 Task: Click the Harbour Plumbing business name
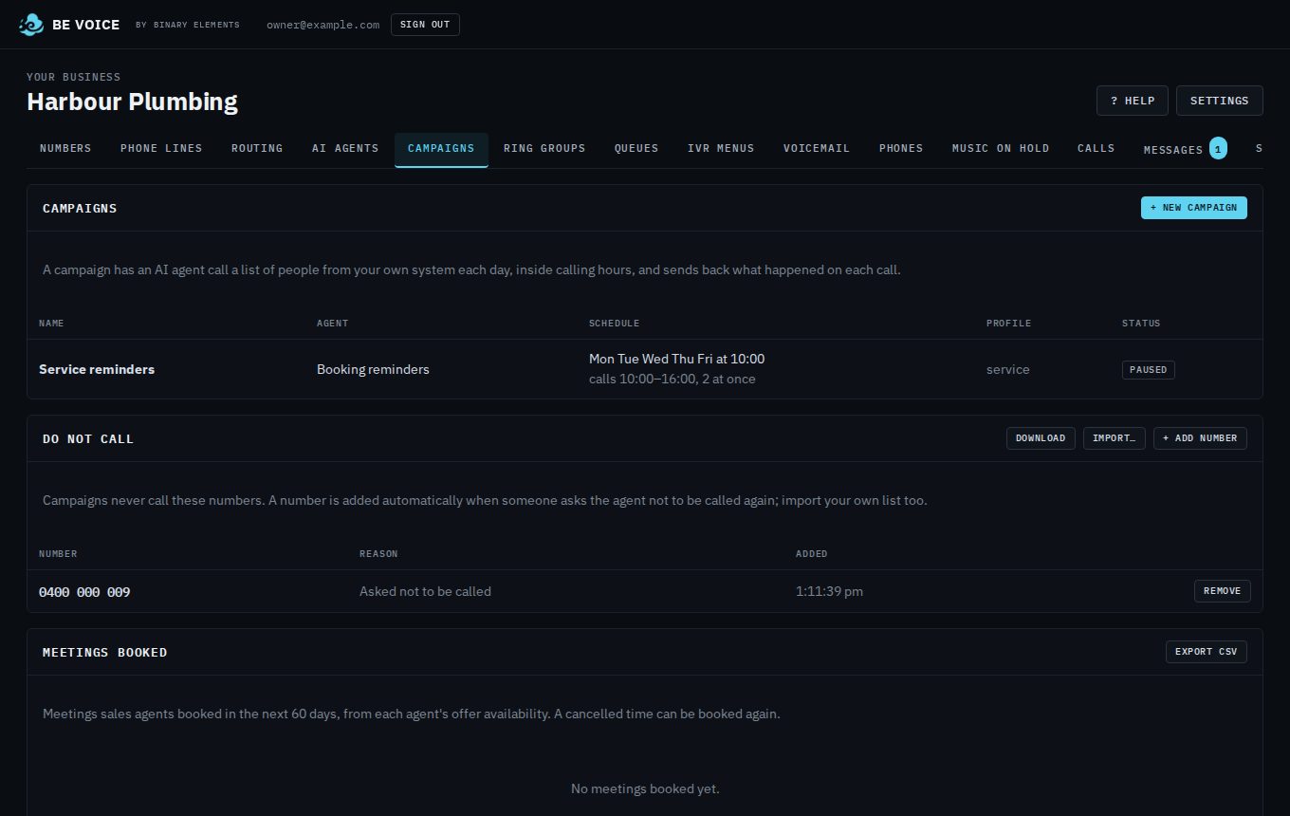(132, 102)
